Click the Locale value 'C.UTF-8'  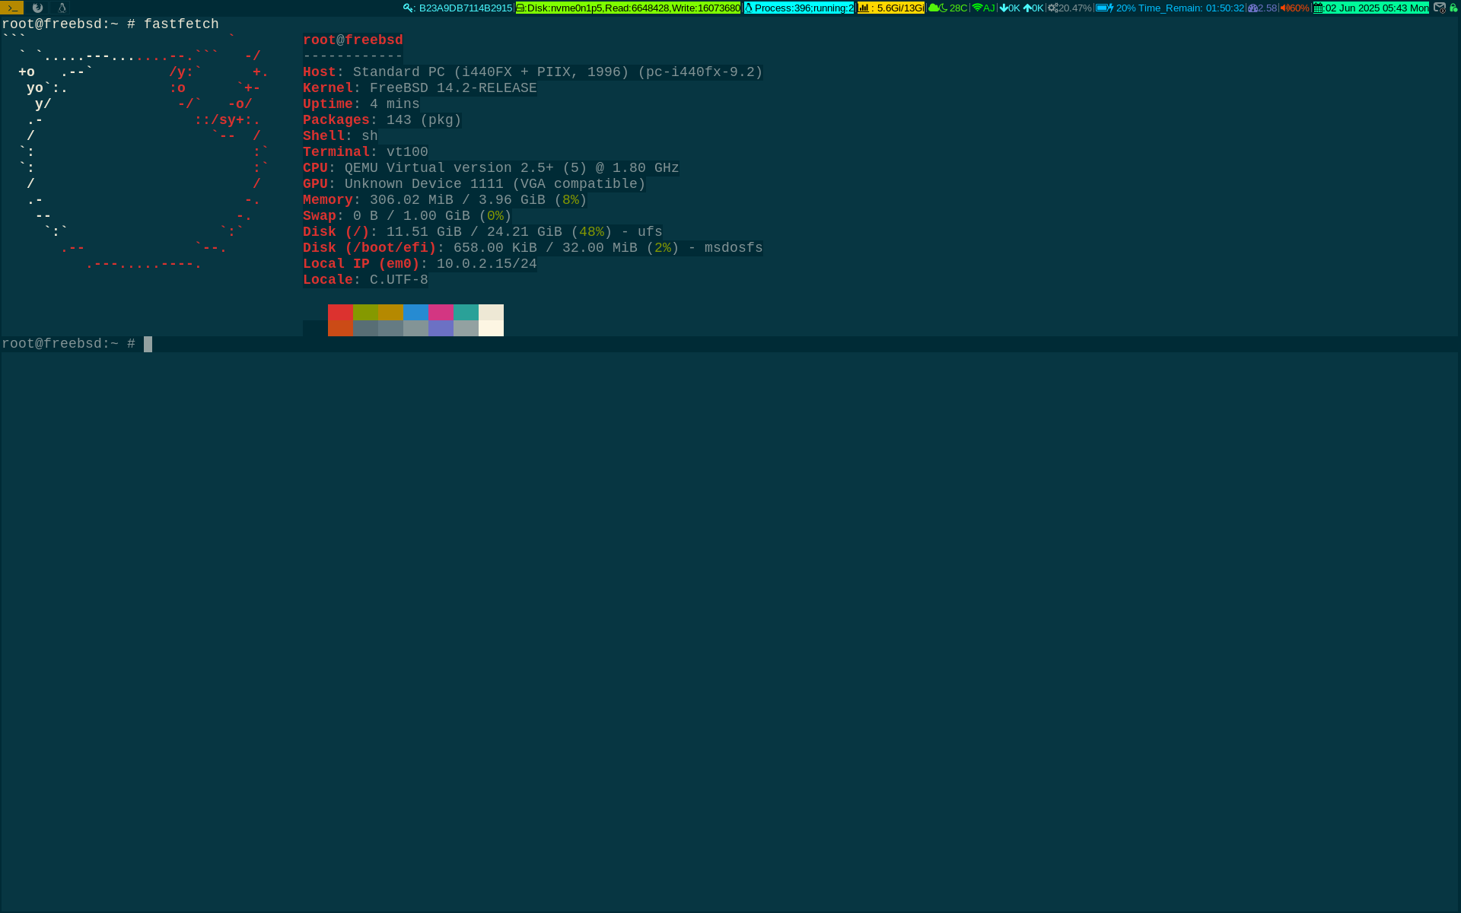click(399, 280)
